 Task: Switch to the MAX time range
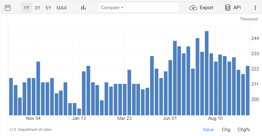coord(62,8)
